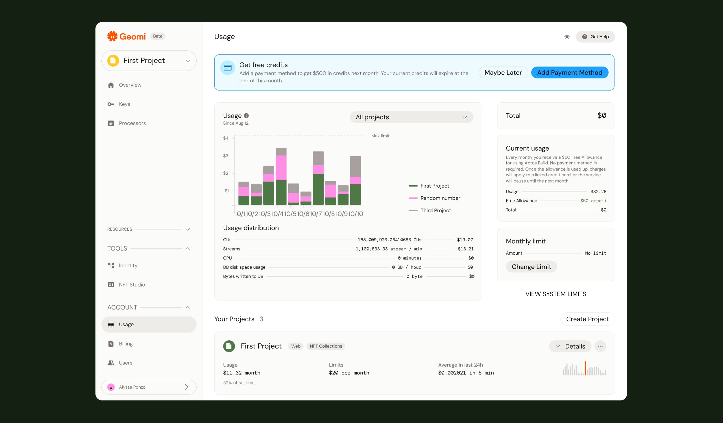
Task: Click the Processors sidebar icon
Action: click(x=111, y=123)
